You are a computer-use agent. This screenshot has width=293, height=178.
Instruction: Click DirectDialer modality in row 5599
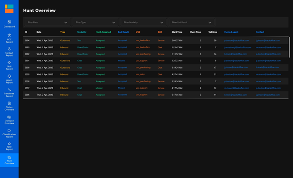[83, 75]
